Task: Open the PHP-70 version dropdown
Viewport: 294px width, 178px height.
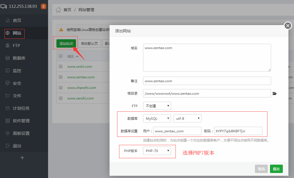Action: pyautogui.click(x=157, y=151)
